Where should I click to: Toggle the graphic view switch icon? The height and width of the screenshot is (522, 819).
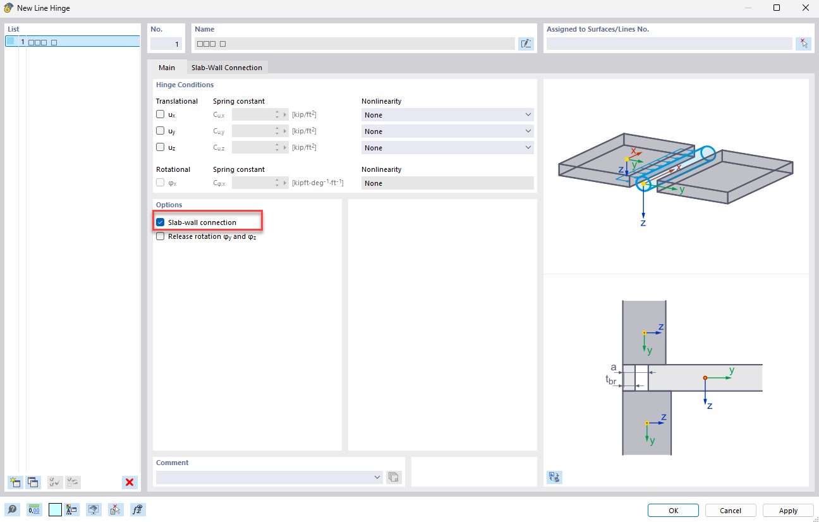pyautogui.click(x=554, y=477)
